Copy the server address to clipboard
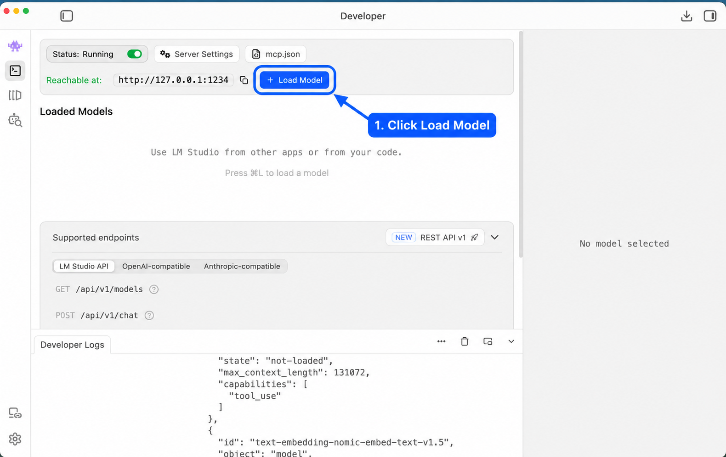The height and width of the screenshot is (457, 726). click(x=244, y=80)
